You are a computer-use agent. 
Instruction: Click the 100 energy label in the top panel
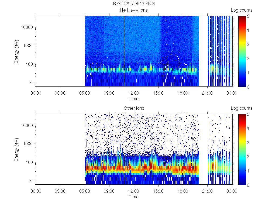tap(29, 64)
